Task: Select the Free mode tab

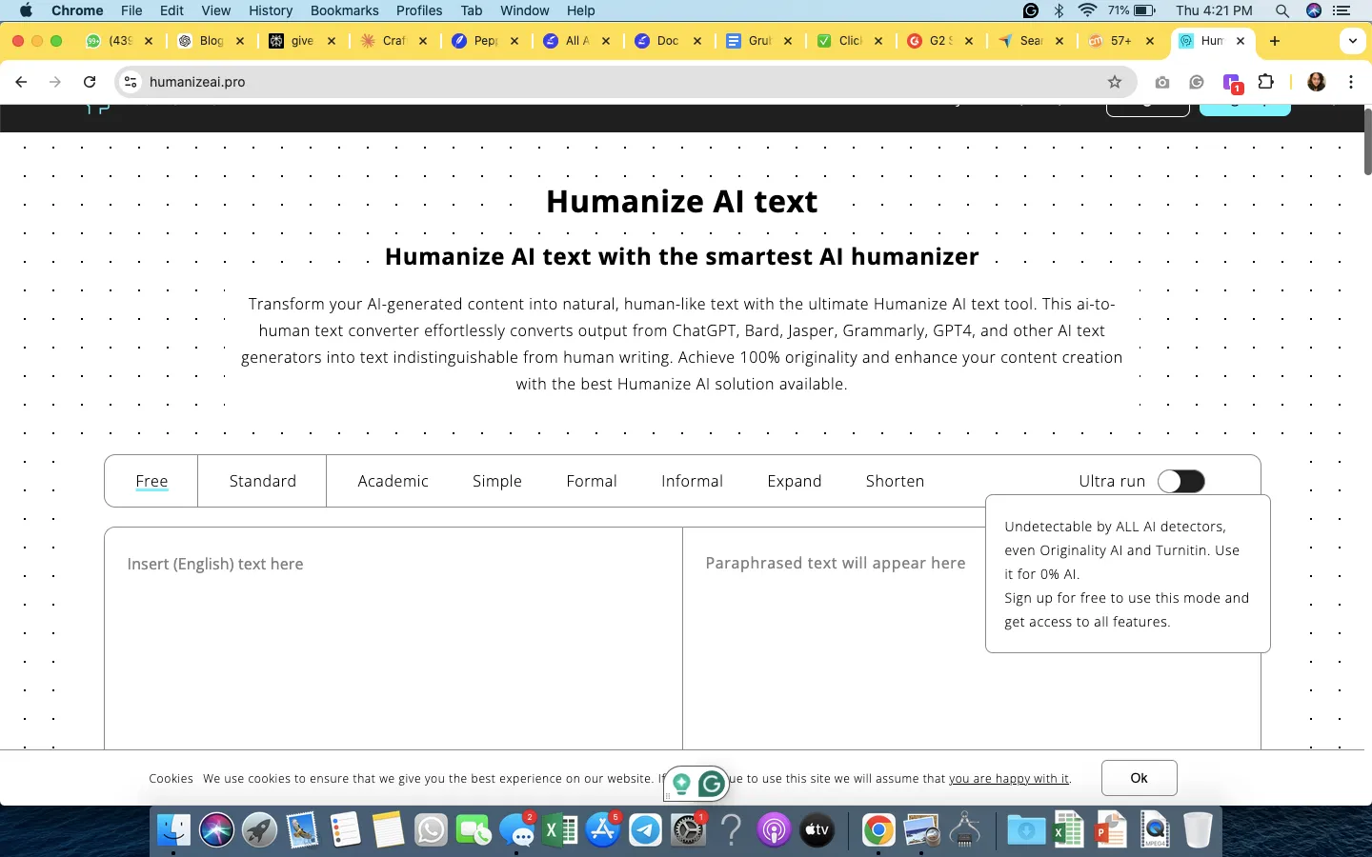Action: tap(151, 481)
